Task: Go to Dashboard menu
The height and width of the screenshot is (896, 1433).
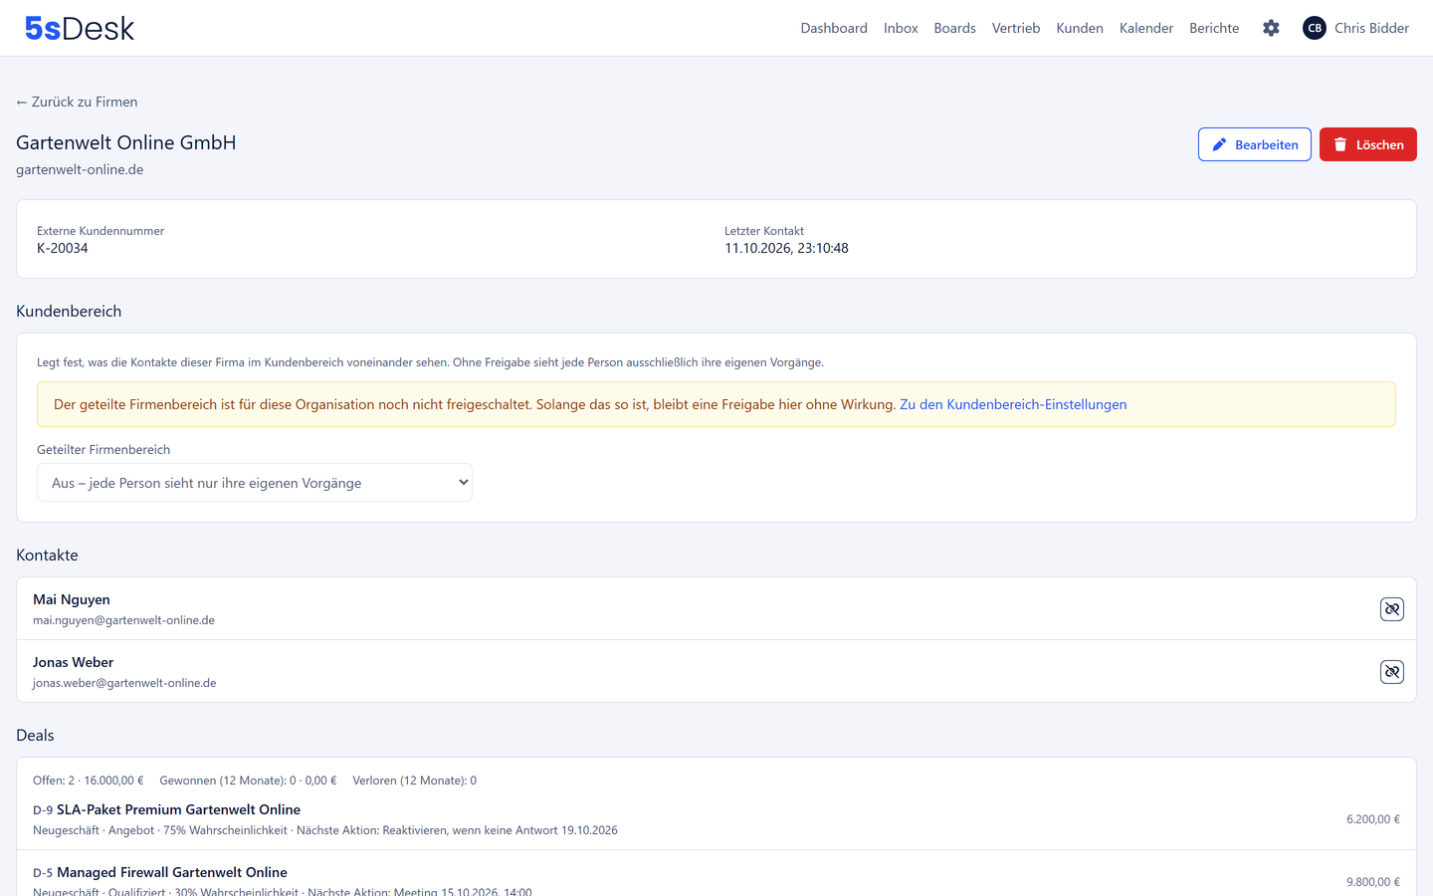Action: pyautogui.click(x=834, y=28)
